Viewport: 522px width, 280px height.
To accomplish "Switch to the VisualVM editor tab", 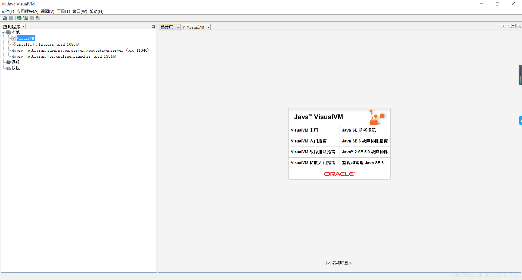I will [195, 27].
